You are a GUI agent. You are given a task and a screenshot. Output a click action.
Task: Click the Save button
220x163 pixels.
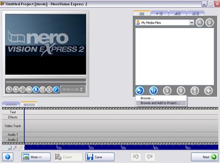[100, 157]
